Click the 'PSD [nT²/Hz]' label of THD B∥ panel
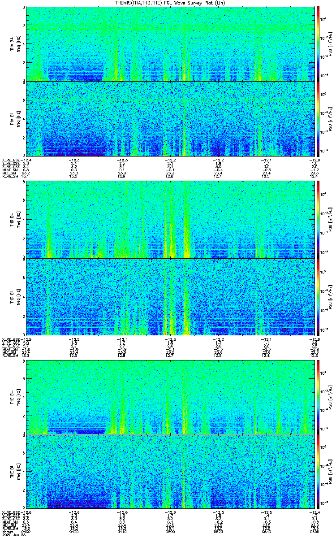The width and height of the screenshot is (336, 538). tap(331, 297)
